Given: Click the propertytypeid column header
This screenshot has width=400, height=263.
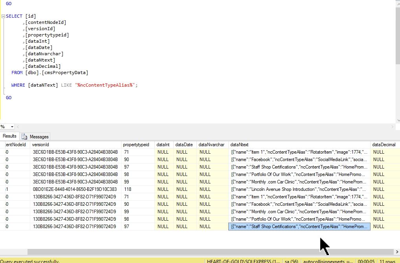Looking at the screenshot, I should 136,145.
